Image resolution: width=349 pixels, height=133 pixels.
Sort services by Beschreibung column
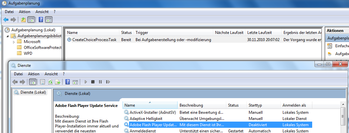point(202,105)
